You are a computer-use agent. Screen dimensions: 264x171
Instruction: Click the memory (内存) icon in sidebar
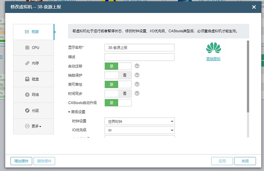(27, 63)
